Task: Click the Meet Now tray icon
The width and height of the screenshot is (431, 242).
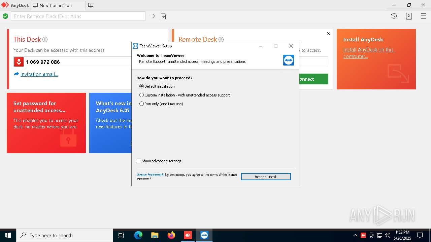Action: [371, 235]
